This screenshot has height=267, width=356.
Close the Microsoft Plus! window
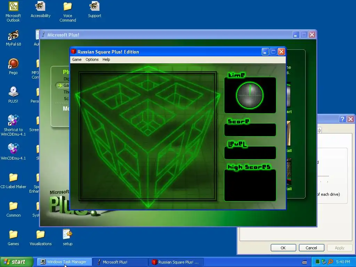(x=312, y=35)
